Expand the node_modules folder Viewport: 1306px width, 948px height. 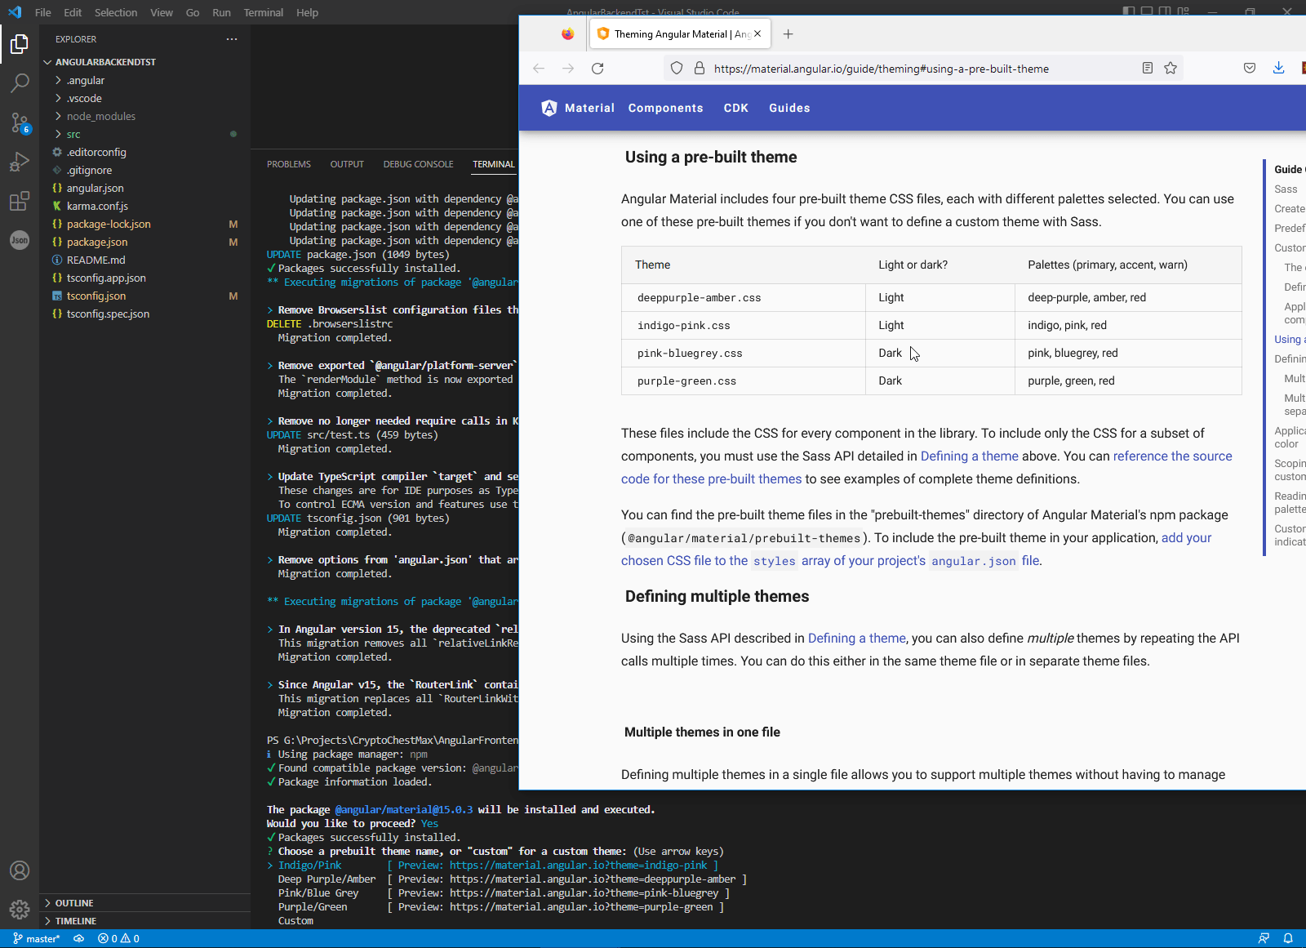pyautogui.click(x=100, y=116)
